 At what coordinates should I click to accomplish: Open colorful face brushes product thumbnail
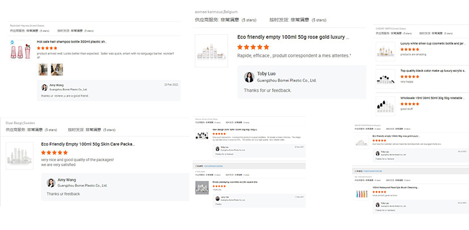[x=361, y=194]
